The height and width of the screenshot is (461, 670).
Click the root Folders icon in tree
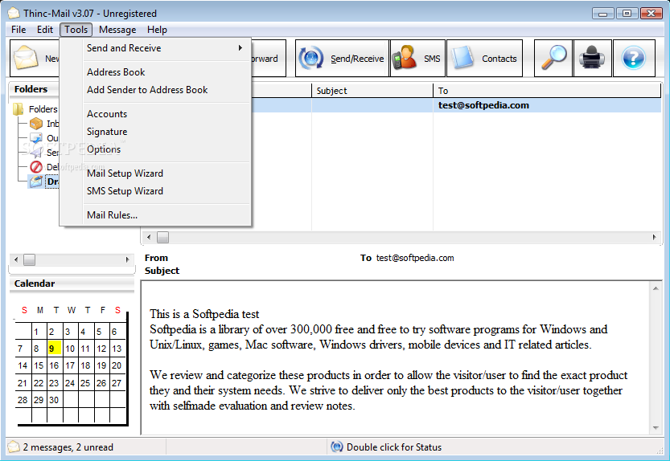[x=18, y=109]
